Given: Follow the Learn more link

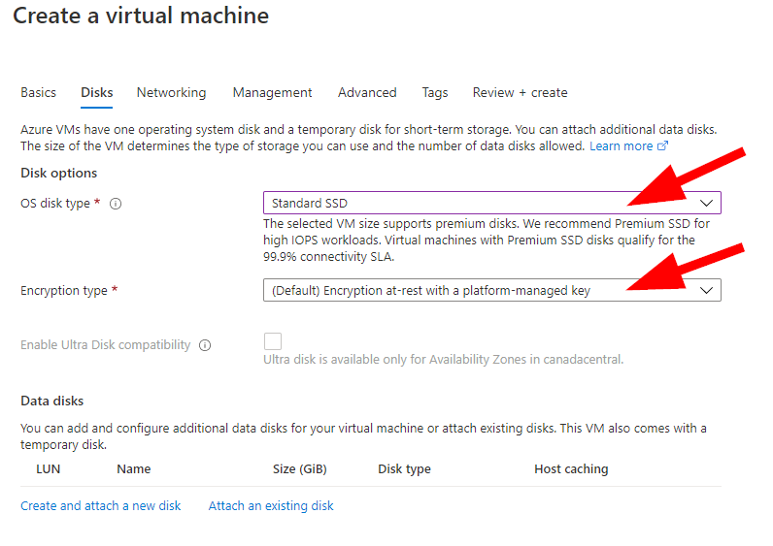Looking at the screenshot, I should click(x=622, y=145).
